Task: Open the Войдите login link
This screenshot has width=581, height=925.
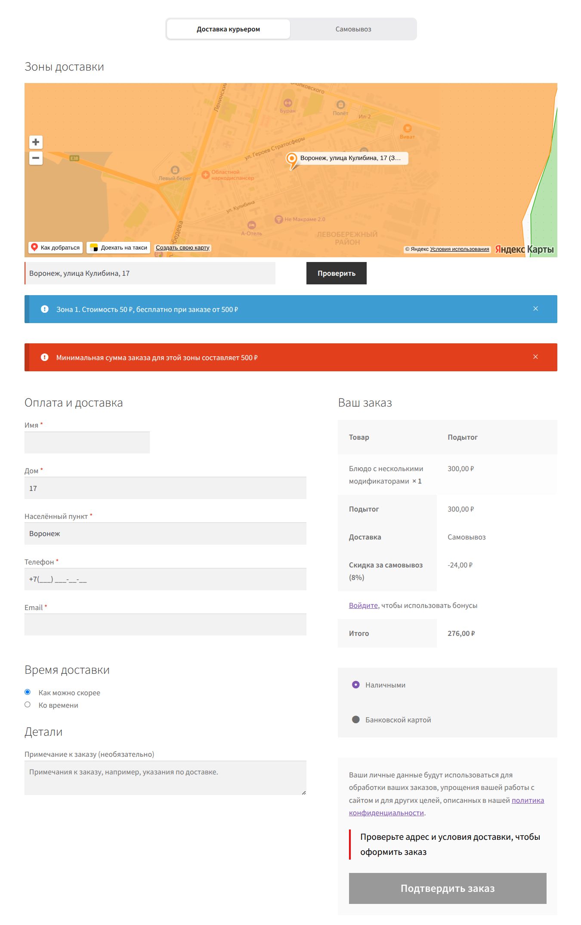Action: 363,605
